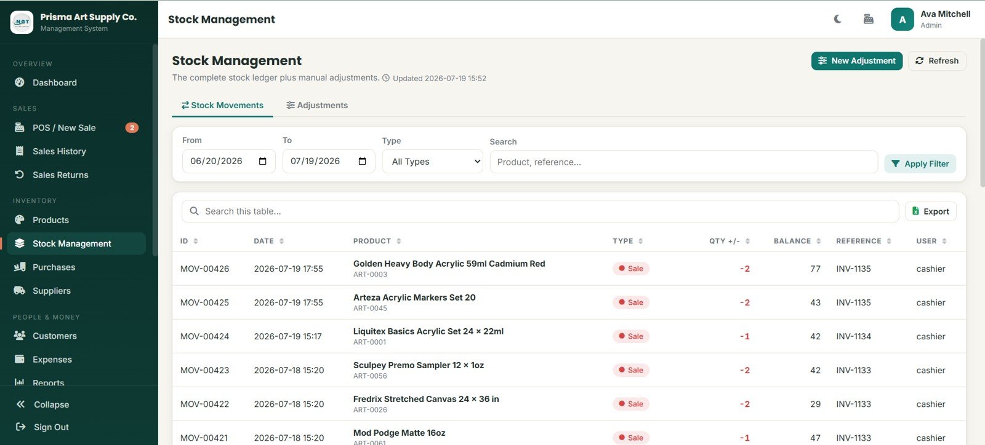985x445 pixels.
Task: Click the Sale badge on MOV-00424
Action: pyautogui.click(x=630, y=336)
